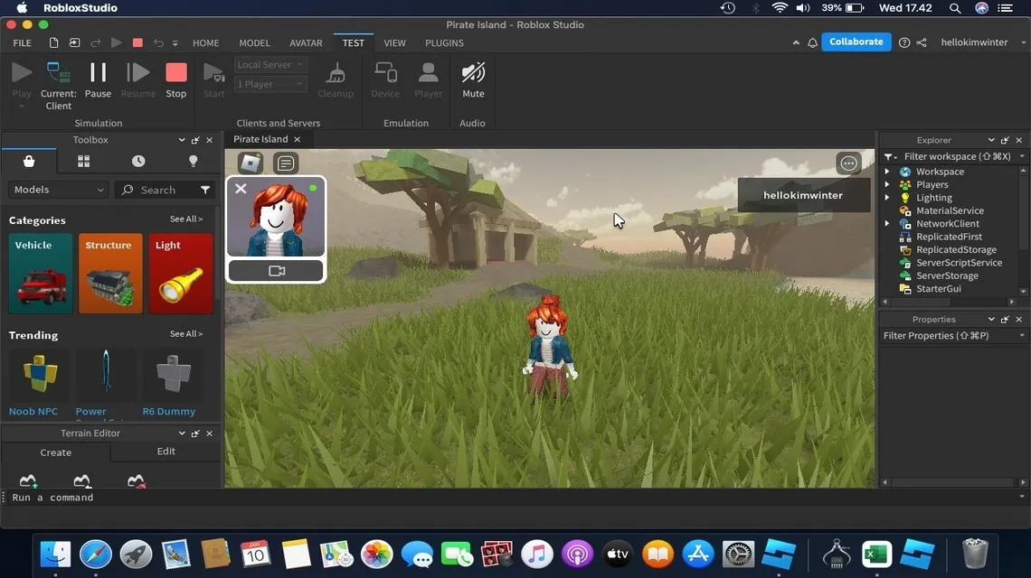
Task: Expand the NetworkClient tree node
Action: tap(887, 223)
